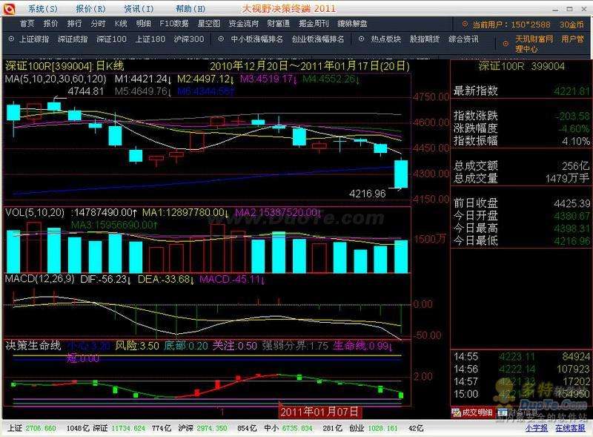Click the blue table icon beside 成交明细 tab

tap(503, 412)
